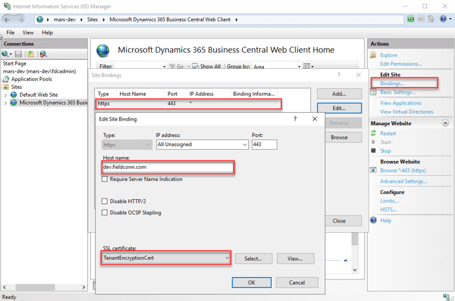The height and width of the screenshot is (301, 455).
Task: Open the SSL certificate dropdown
Action: (x=227, y=258)
